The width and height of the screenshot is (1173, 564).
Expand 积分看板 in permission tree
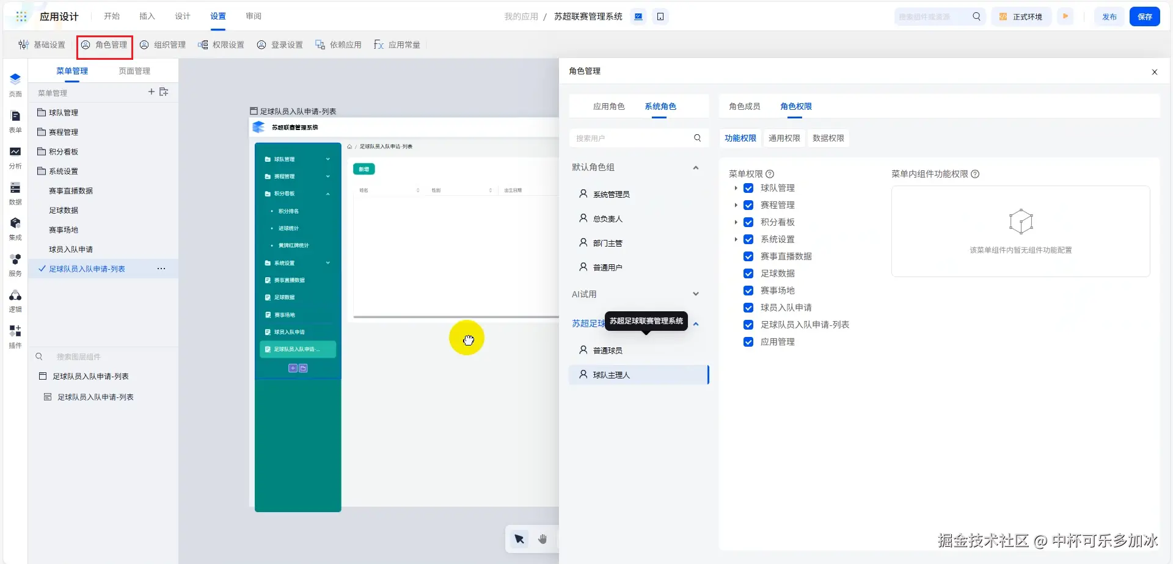[736, 222]
